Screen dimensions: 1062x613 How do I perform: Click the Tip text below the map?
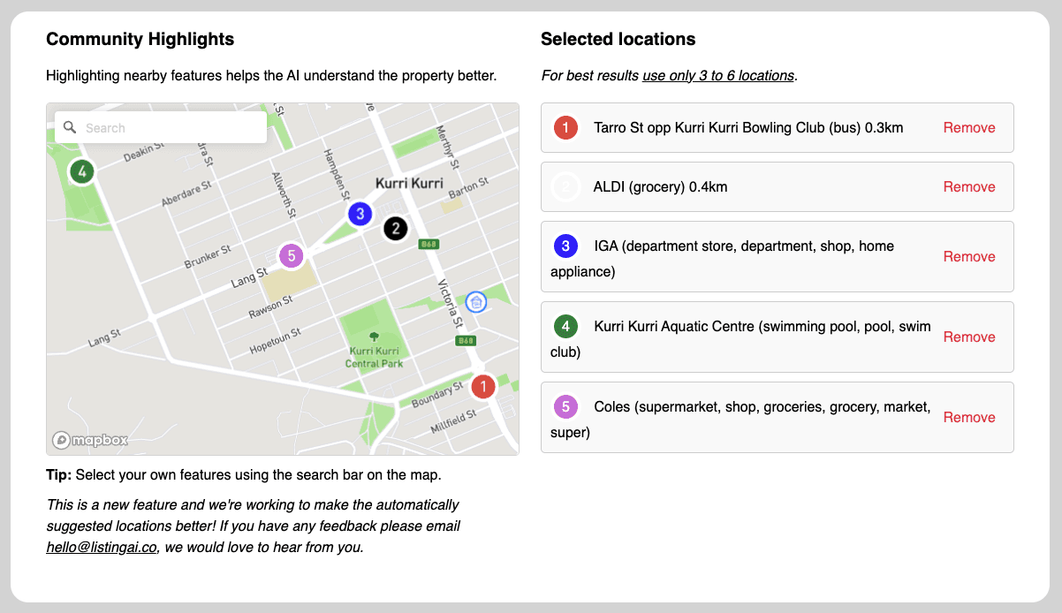point(244,475)
